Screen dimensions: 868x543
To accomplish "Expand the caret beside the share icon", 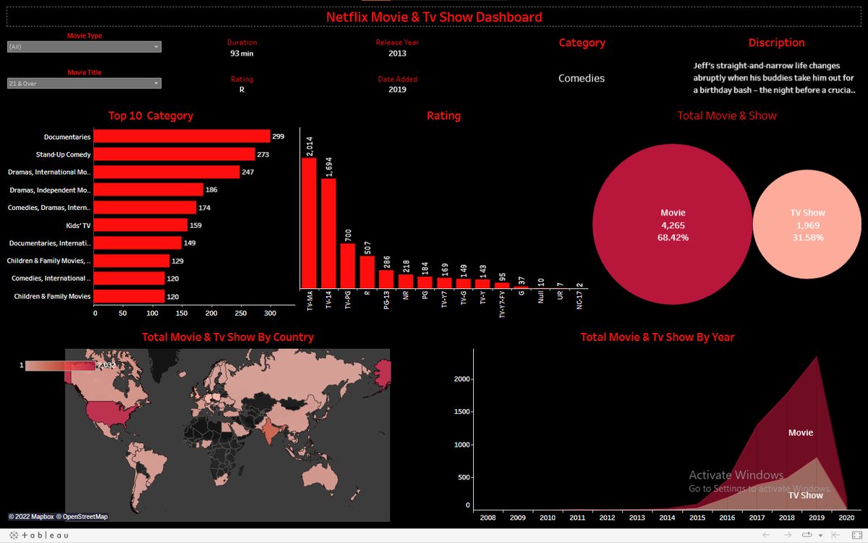I will 821,535.
